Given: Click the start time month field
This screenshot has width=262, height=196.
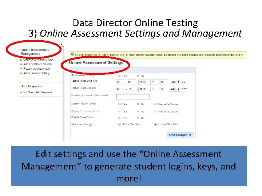Looking at the screenshot, I should tap(120, 82).
